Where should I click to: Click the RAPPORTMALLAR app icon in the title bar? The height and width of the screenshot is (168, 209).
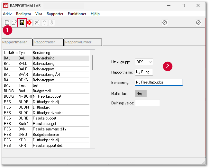[6, 5]
